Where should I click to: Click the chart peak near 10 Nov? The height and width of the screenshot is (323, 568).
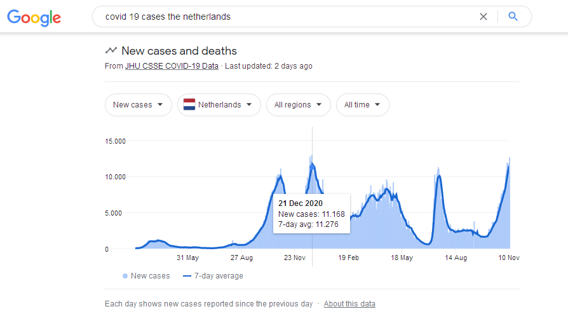(x=509, y=159)
